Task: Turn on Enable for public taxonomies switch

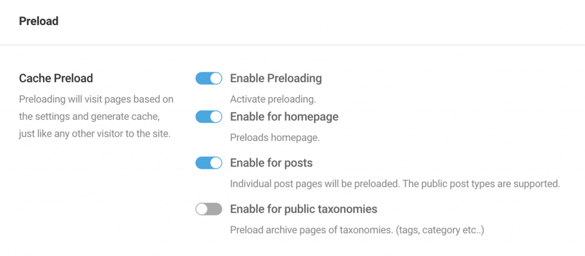Action: [x=208, y=209]
